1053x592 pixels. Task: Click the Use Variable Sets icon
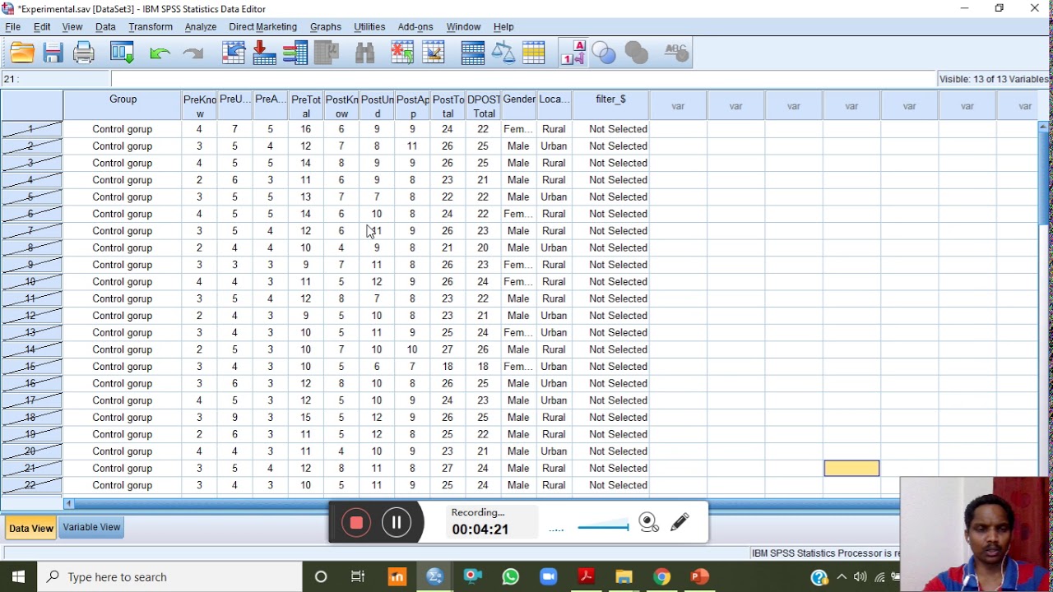604,53
